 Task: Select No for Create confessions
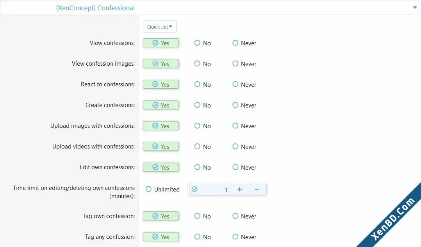click(x=202, y=105)
